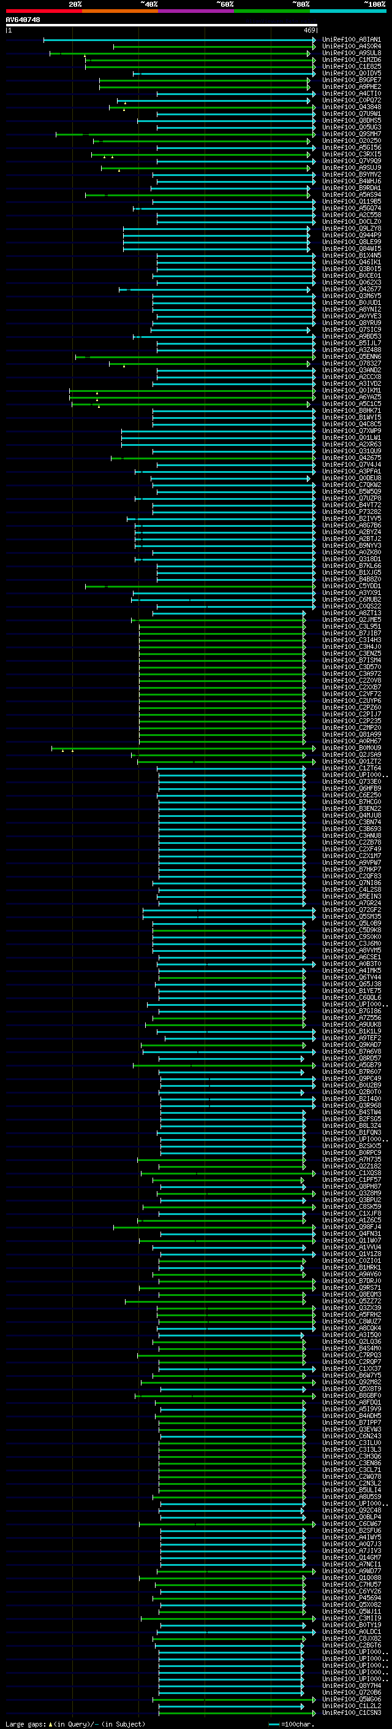Click hit label UniRef100_Q6HFB9
392x1729 pixels.
pyautogui.click(x=351, y=788)
